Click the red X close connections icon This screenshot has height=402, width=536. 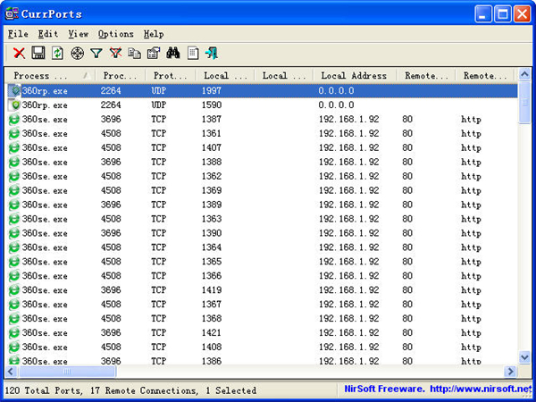(19, 54)
